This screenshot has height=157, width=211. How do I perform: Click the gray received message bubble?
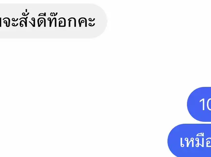[x=53, y=21]
